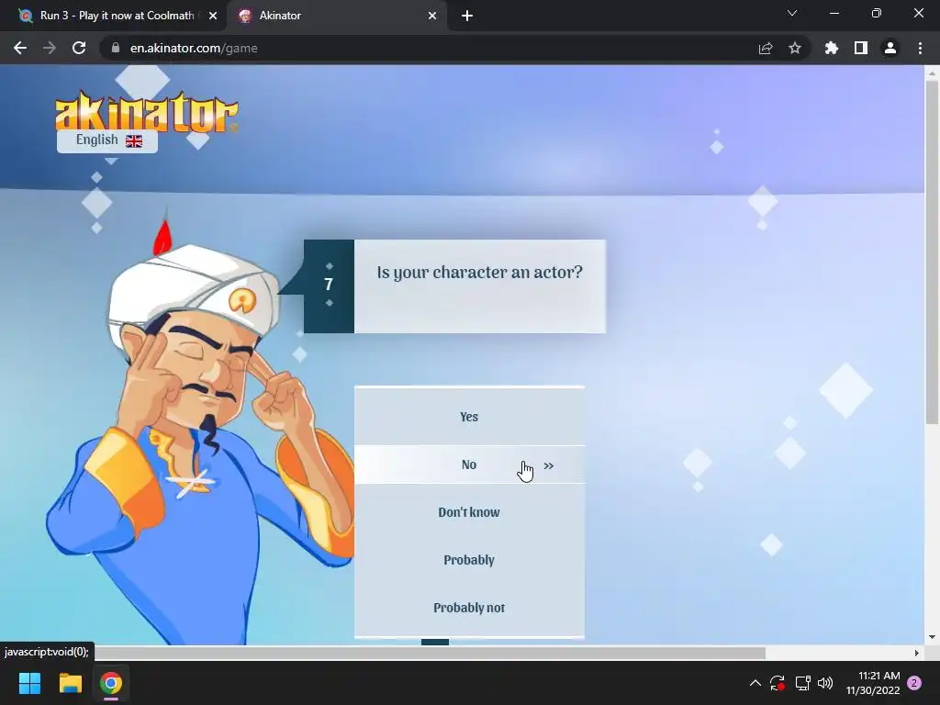Open network status tray icon
The width and height of the screenshot is (940, 705).
tap(802, 683)
